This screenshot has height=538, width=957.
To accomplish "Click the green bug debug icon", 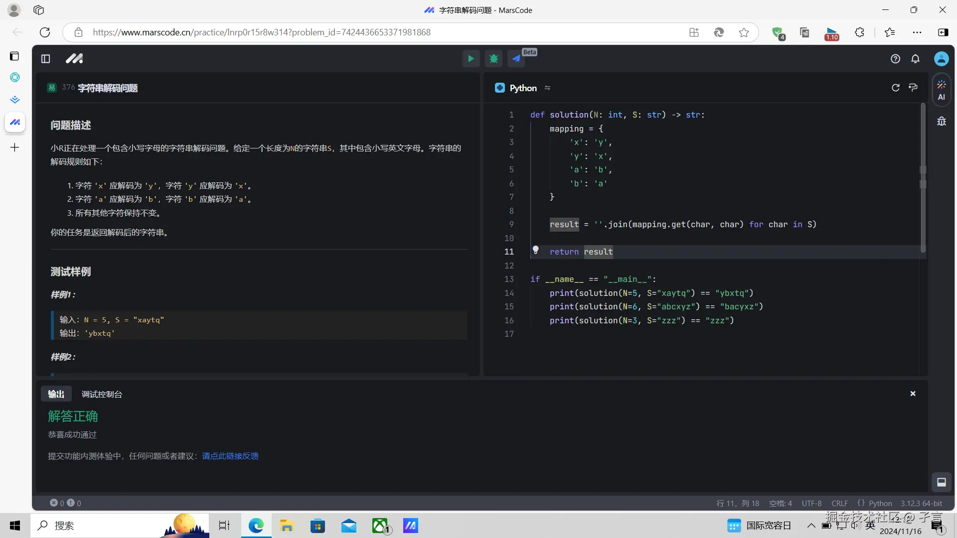I will click(493, 59).
